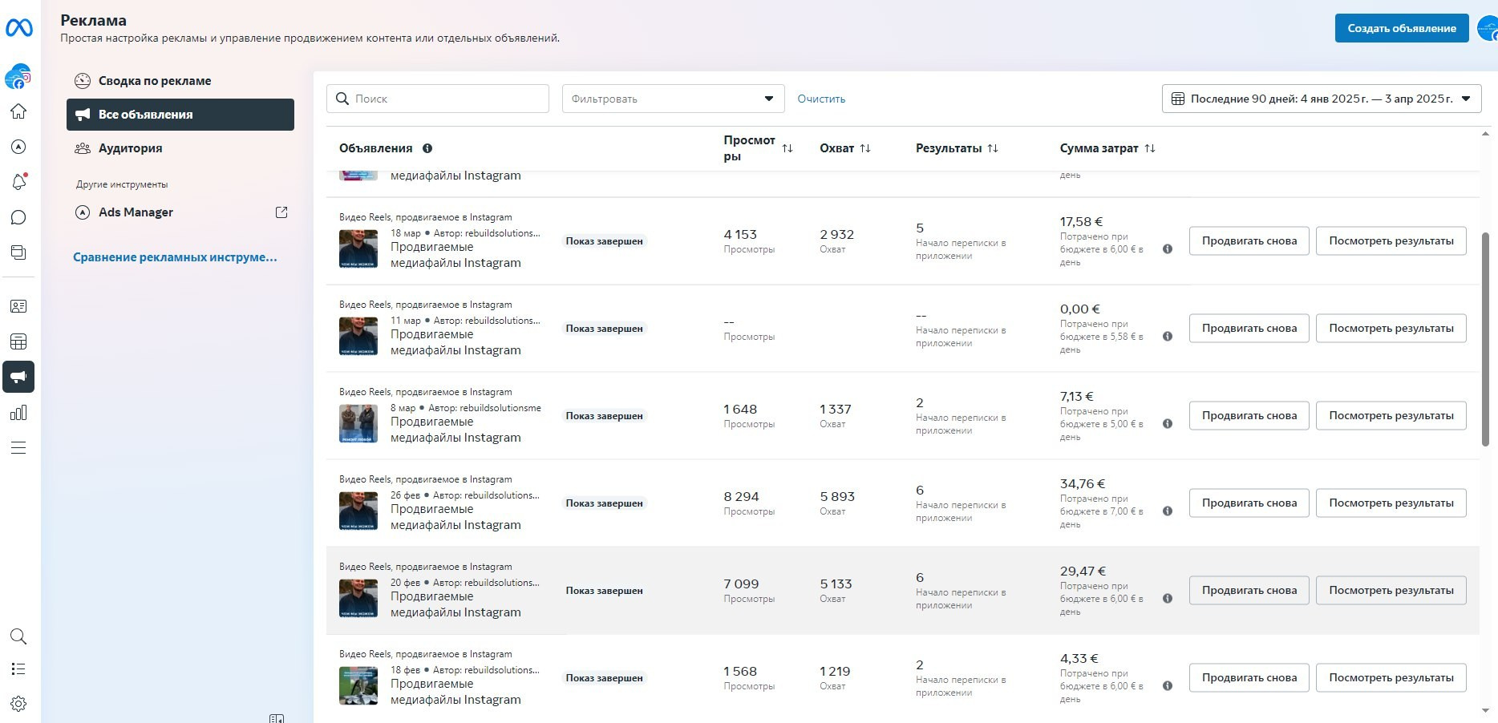
Task: Open the date range Последние 90 дней dropdown
Action: [1321, 99]
